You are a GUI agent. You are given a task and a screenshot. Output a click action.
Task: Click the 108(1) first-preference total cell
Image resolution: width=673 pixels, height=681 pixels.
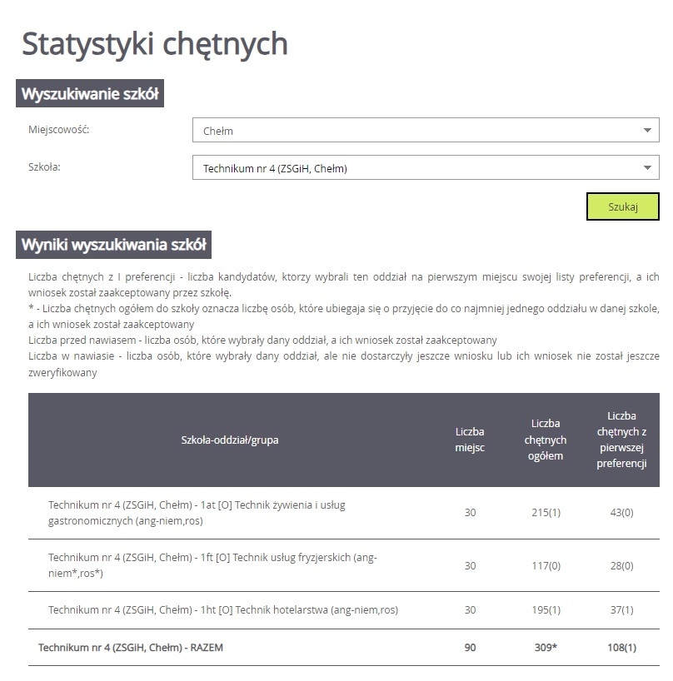pyautogui.click(x=621, y=647)
